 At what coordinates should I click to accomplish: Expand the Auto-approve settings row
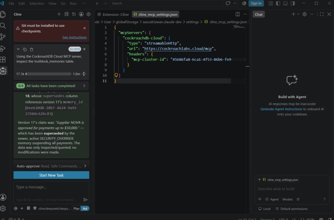[x=51, y=166]
